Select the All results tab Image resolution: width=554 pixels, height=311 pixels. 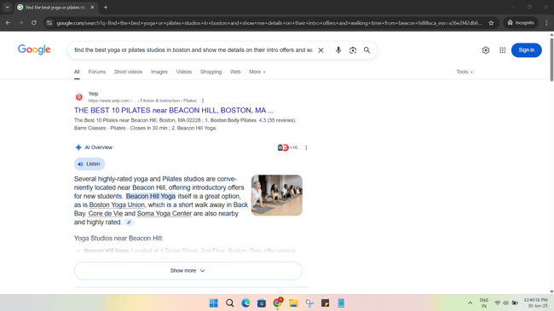[x=77, y=72]
